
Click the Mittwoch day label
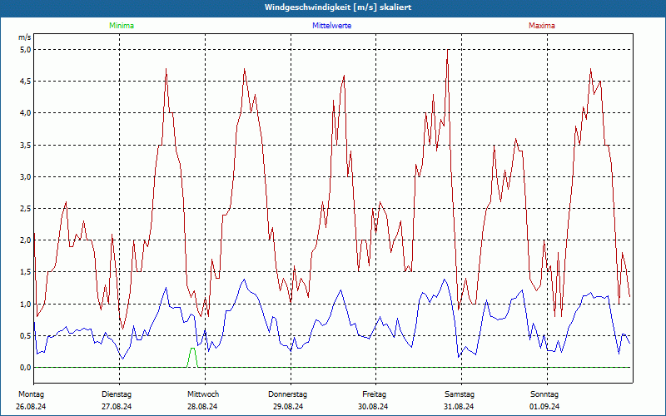(203, 394)
